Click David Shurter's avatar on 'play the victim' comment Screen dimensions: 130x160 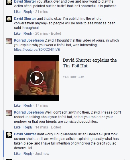(9, 2)
